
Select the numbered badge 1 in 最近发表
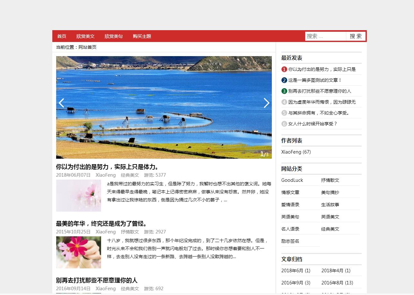point(284,69)
